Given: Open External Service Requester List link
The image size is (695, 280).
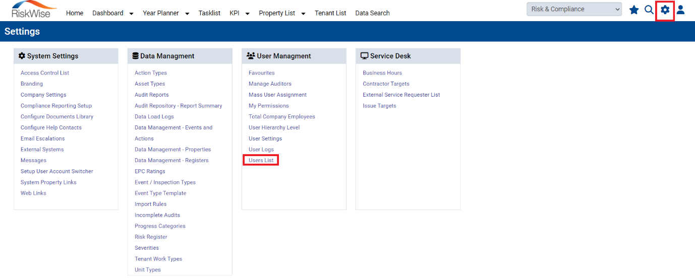Looking at the screenshot, I should pos(401,95).
